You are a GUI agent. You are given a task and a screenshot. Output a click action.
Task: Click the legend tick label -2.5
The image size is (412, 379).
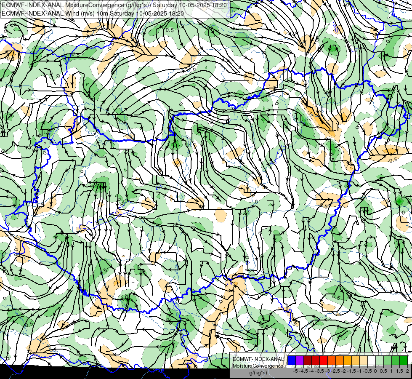click(335, 371)
